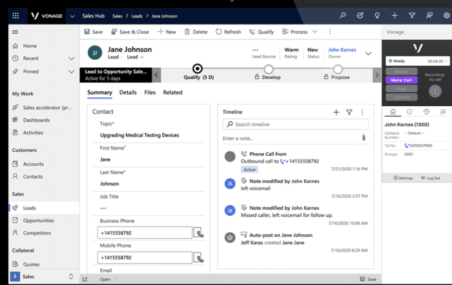Screen dimensions: 452x285
Task: Click the New command button
Action: coord(167,32)
